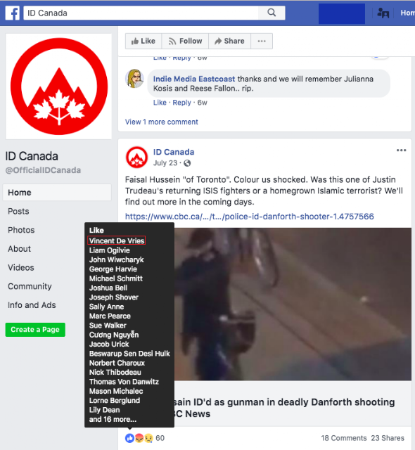415x450 pixels.
Task: Click the ID Canada search input field
Action: pos(141,13)
